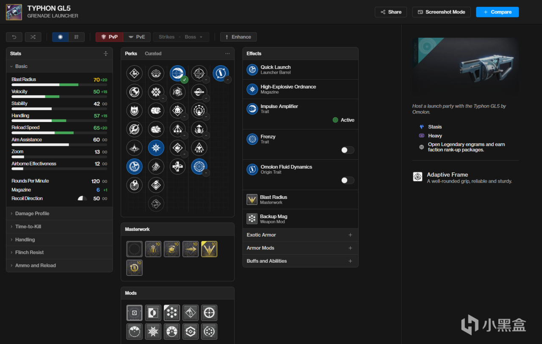
Task: Switch to the Perks tab
Action: pos(131,54)
